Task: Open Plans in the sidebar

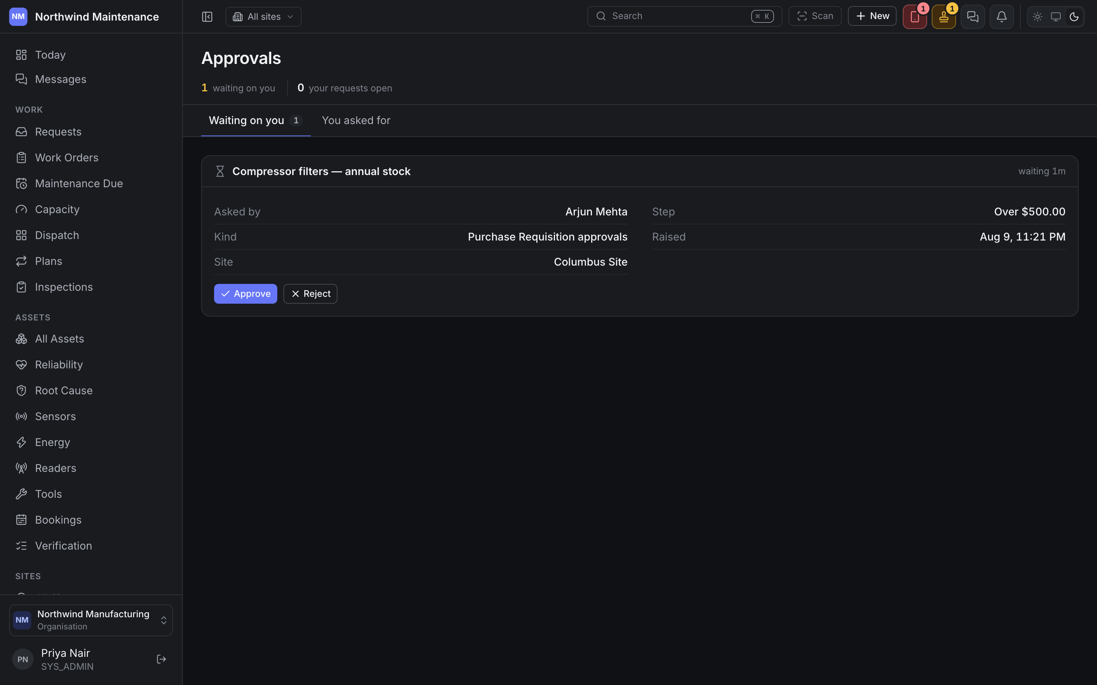Action: click(x=91, y=261)
